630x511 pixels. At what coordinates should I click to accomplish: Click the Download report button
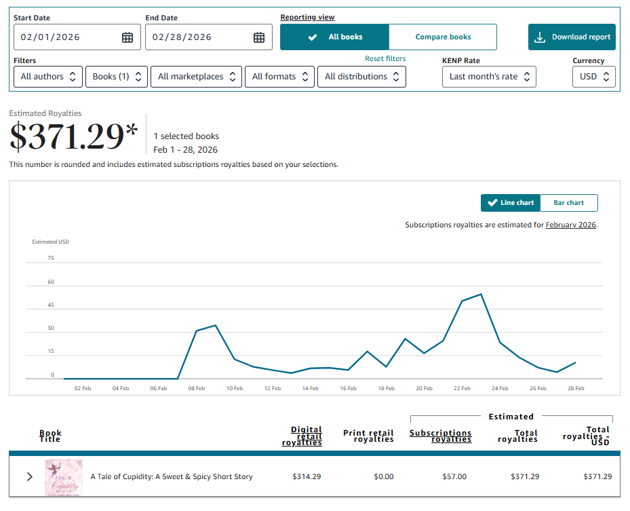point(572,37)
